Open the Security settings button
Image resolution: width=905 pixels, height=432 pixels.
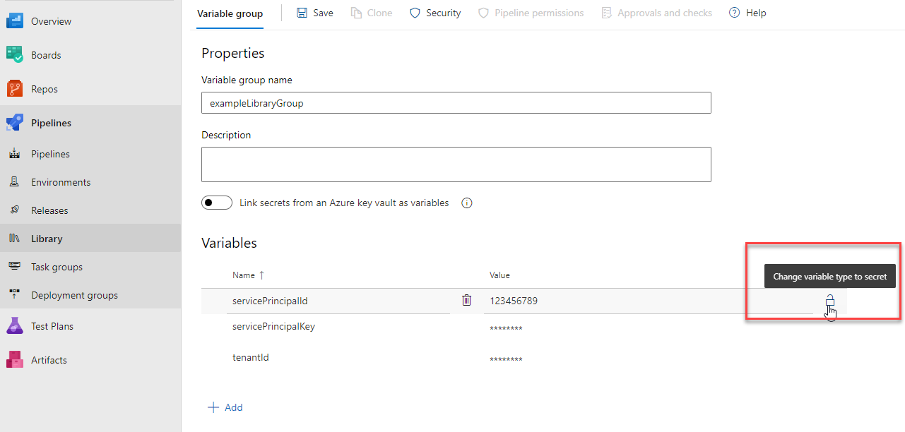click(435, 13)
